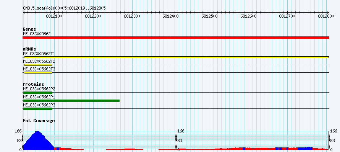
Task: Click ruler position 6812700
Action: (288, 16)
